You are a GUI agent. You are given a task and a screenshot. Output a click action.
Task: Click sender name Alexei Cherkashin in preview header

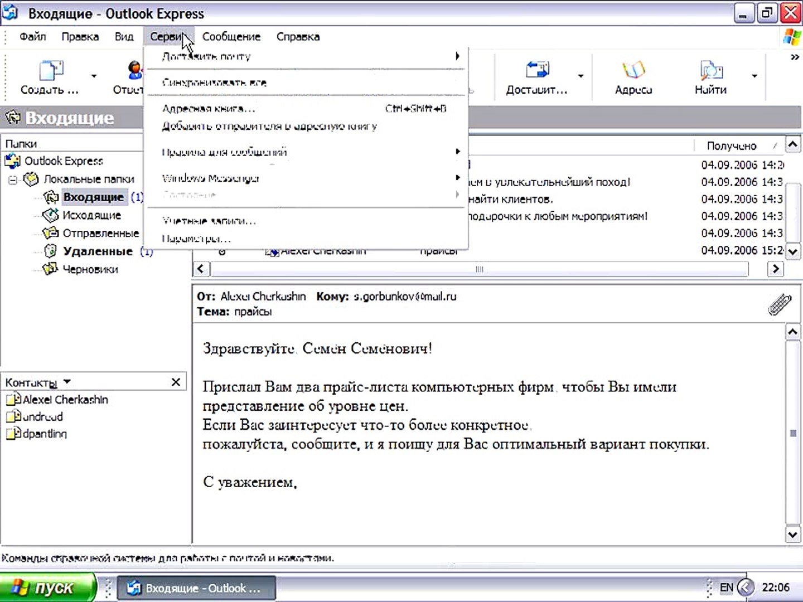click(263, 297)
